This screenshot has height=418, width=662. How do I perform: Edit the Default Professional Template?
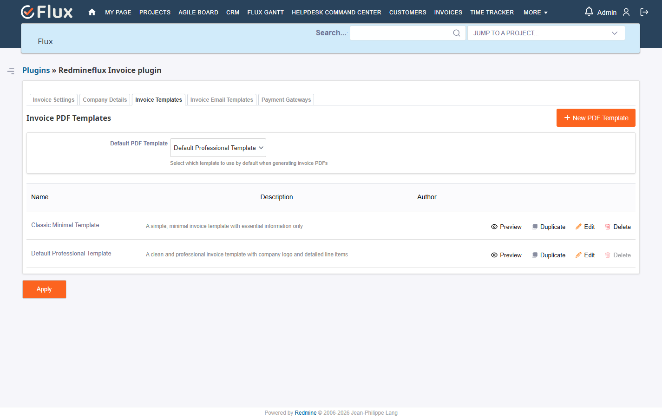click(x=585, y=255)
